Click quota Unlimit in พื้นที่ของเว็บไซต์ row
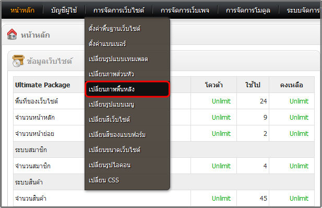This screenshot has width=322, height=208. pos(221,101)
